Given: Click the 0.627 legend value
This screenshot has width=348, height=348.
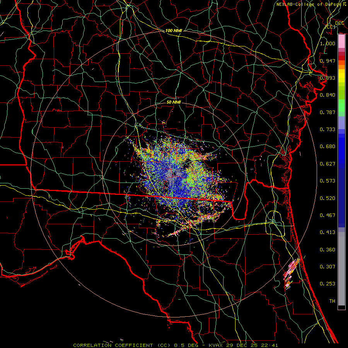Looking at the screenshot, I should coord(328,164).
